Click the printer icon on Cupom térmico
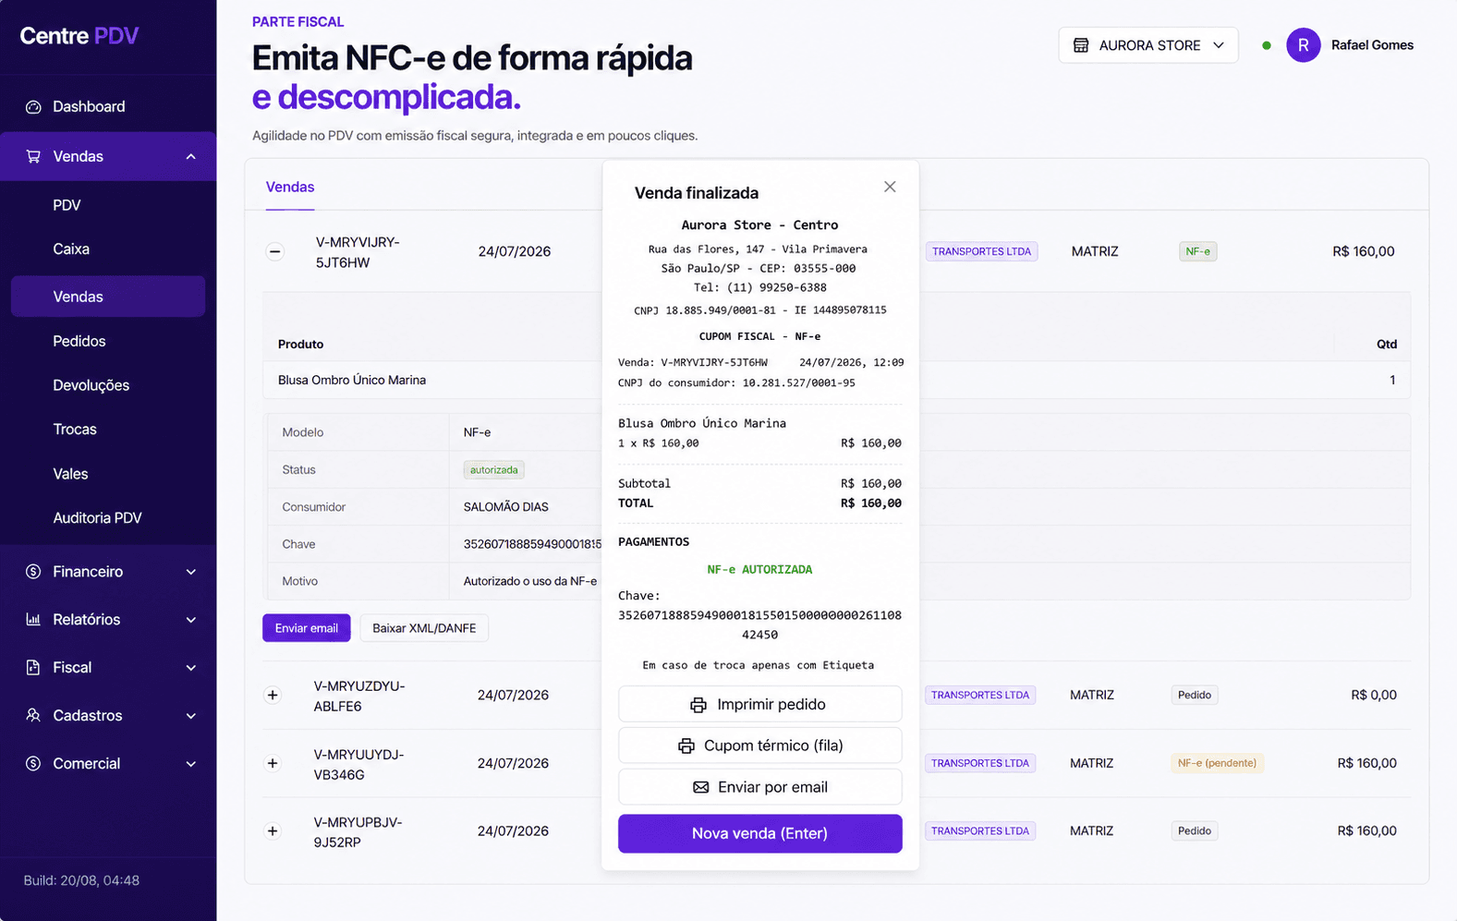 pos(686,745)
